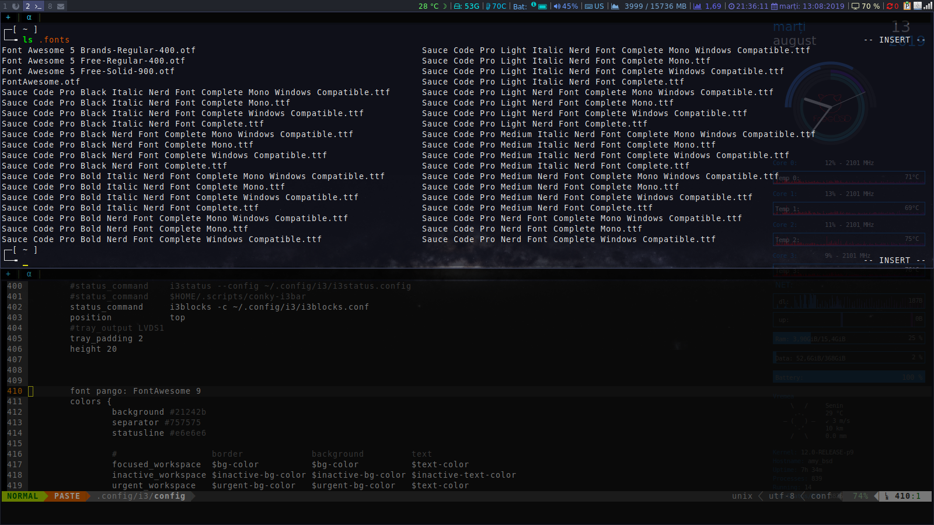Select the alpha tab in top terminal
Screen dimensions: 934x525
[x=29, y=17]
